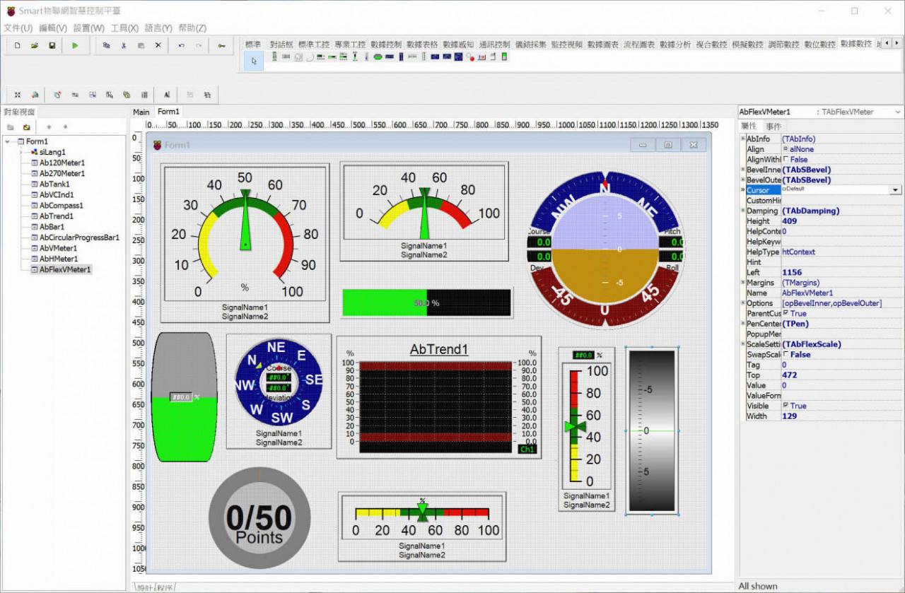
Task: Select AbTrend1 in the object tree
Action: [56, 216]
